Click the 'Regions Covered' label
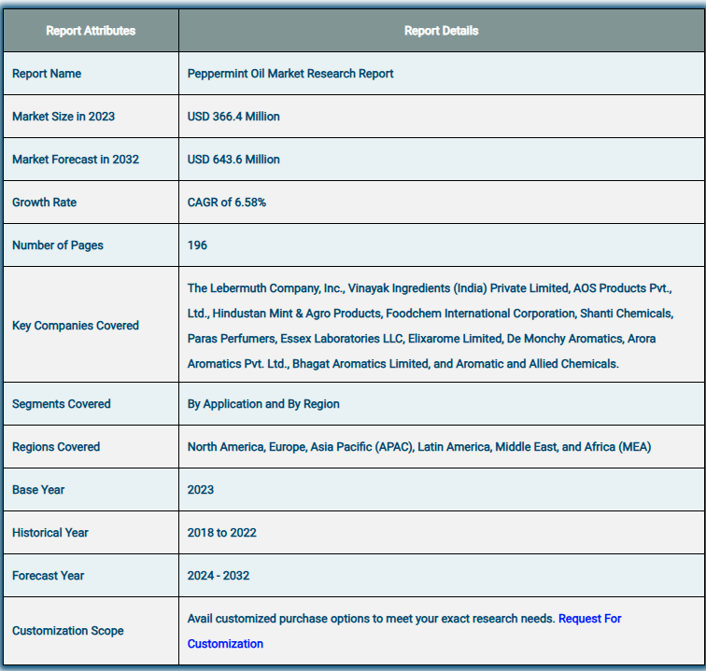Screen dimensions: 706x671 click(x=56, y=447)
